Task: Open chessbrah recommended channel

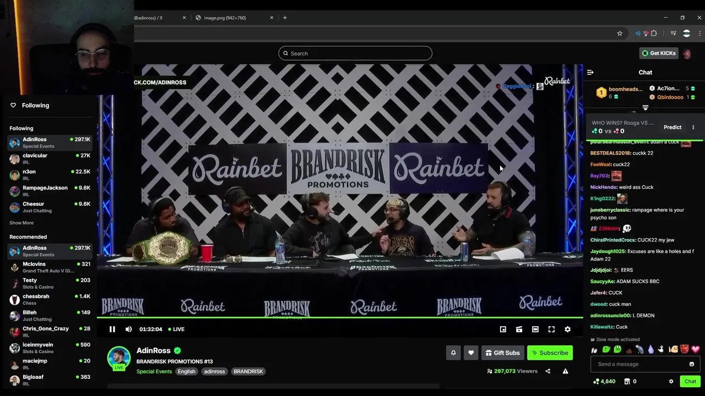Action: point(50,299)
